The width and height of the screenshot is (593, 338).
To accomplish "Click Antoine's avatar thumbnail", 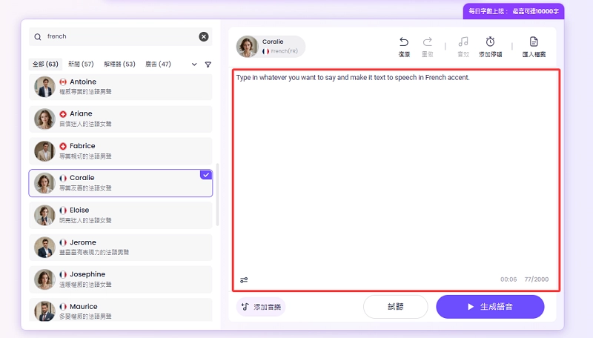I will click(44, 87).
